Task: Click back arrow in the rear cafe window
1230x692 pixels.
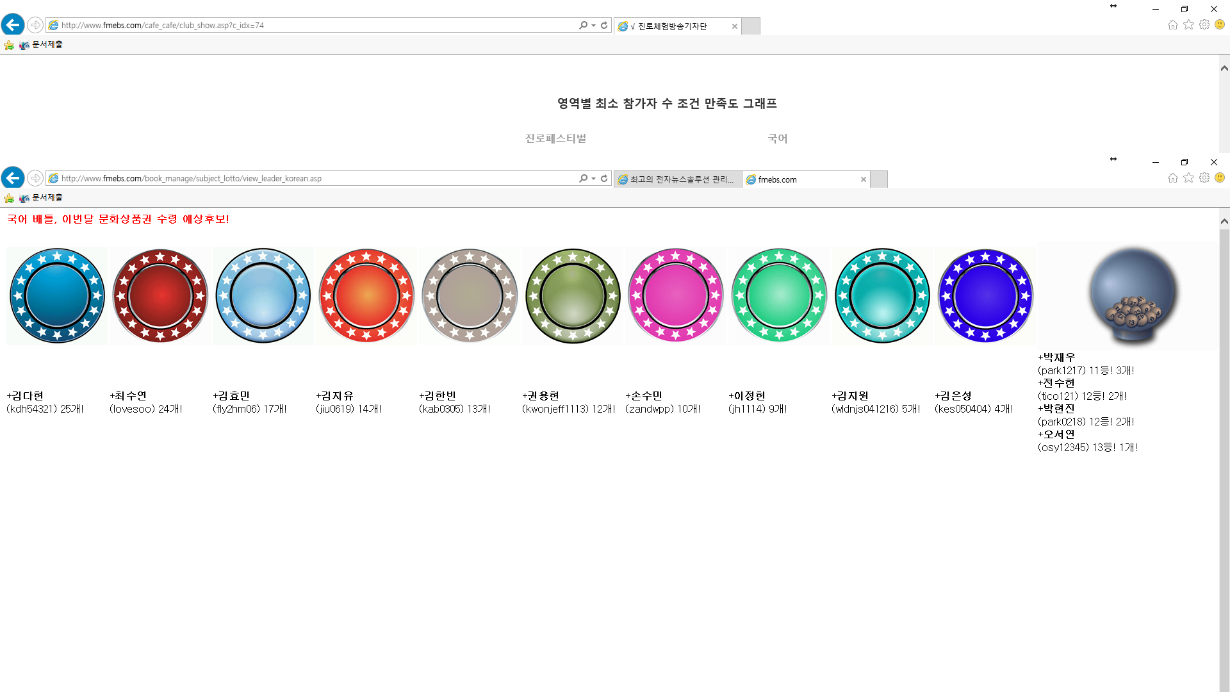Action: point(13,25)
